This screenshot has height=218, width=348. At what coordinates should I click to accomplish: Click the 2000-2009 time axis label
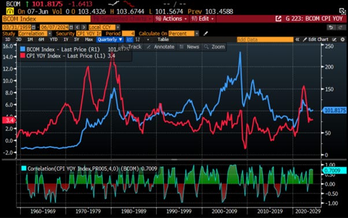(x=224, y=211)
